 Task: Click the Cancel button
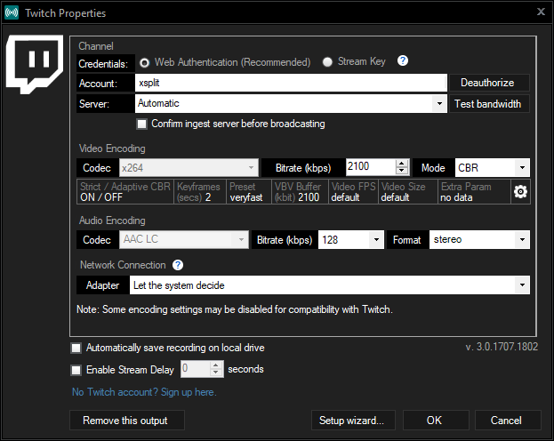point(508,421)
